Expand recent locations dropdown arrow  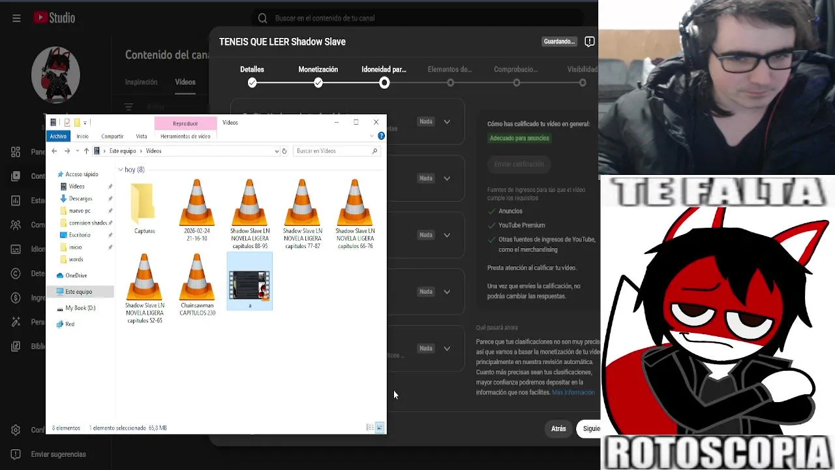[x=77, y=151]
